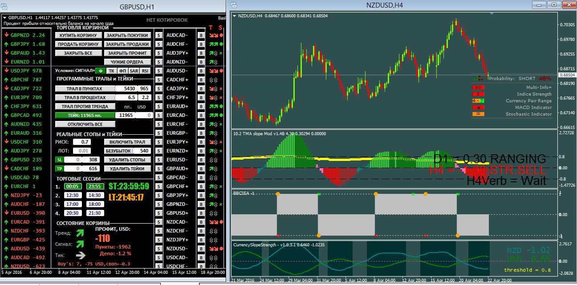This screenshot has width=577, height=285.
Task: Toggle the green SL button
Action: pos(59,160)
